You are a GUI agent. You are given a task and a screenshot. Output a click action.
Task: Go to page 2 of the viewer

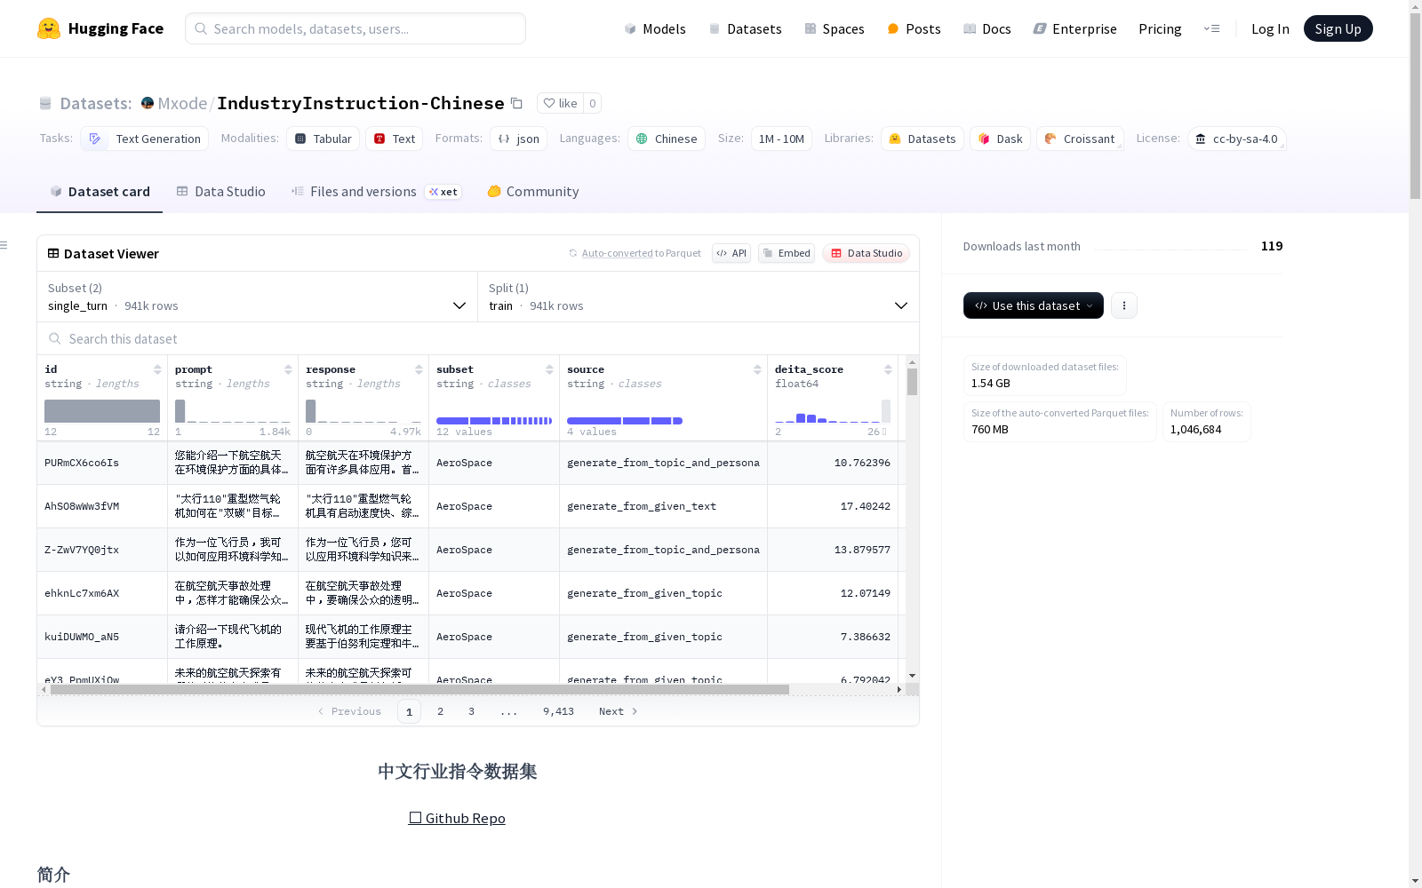coord(440,711)
